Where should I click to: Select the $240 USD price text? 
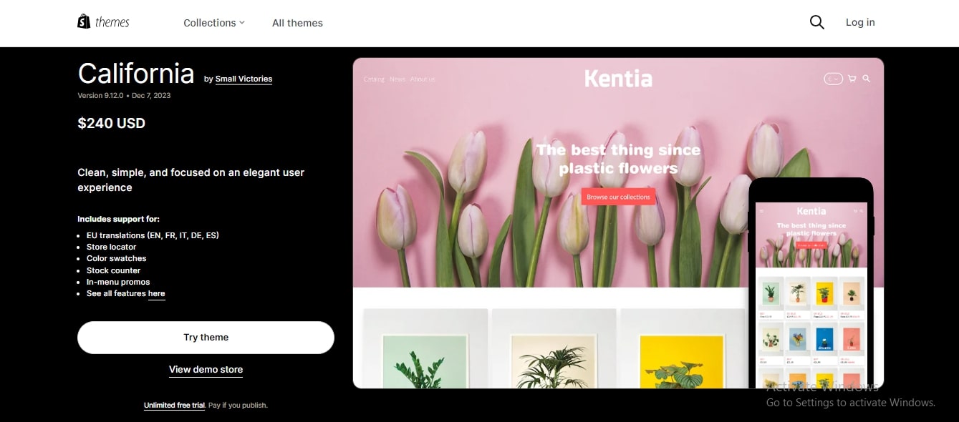pyautogui.click(x=111, y=123)
